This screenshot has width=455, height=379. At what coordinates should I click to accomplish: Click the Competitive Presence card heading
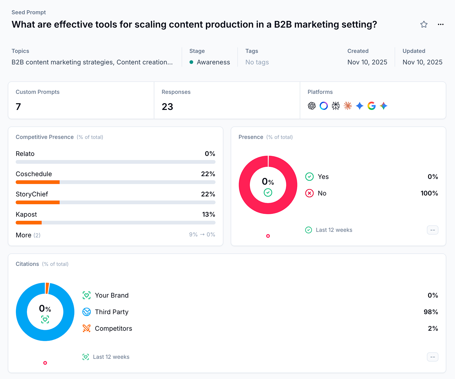[x=45, y=137]
